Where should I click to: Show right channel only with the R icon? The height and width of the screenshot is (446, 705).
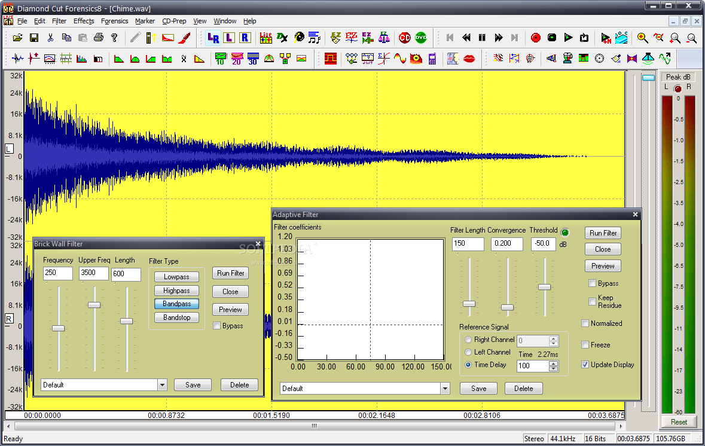coord(245,38)
